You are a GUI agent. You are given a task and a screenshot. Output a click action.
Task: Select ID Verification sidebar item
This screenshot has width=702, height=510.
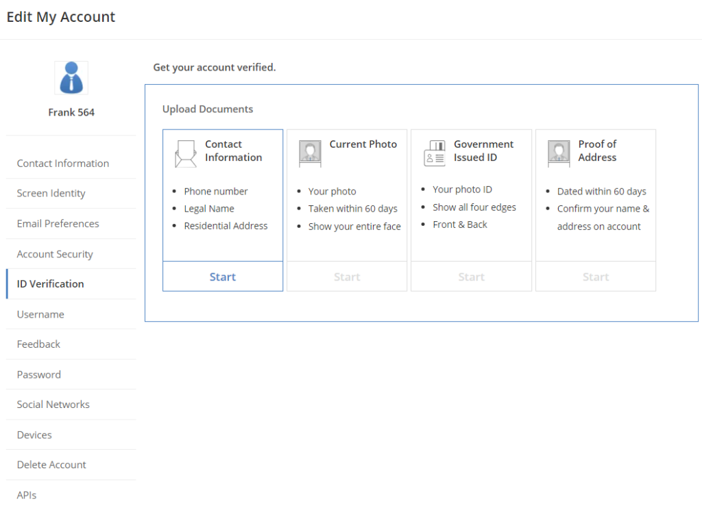point(51,284)
